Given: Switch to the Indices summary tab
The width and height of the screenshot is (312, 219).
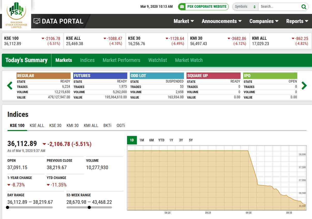Looking at the screenshot, I should pos(87,60).
